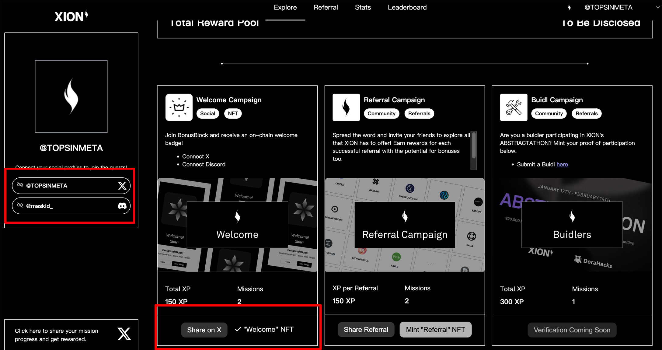Click the NFT tag on Welcome Campaign
This screenshot has height=350, width=662.
click(x=233, y=114)
